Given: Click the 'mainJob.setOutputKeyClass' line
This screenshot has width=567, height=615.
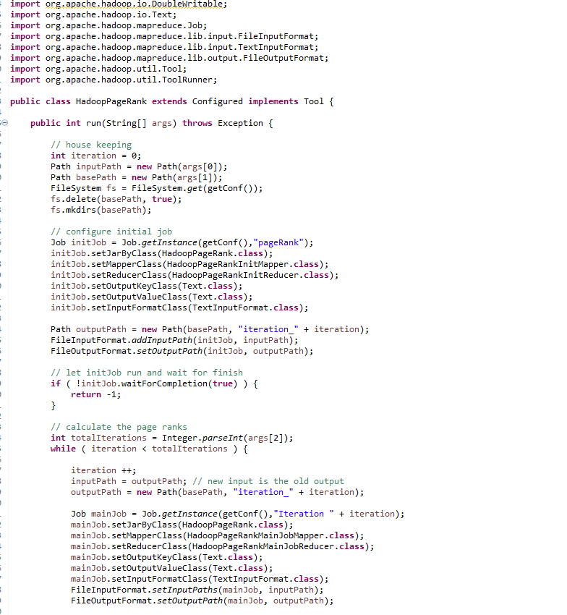Looking at the screenshot, I should [166, 557].
